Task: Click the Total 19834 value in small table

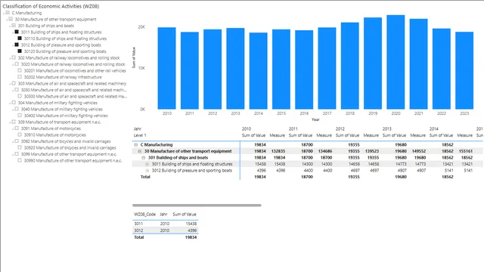Action: point(191,237)
